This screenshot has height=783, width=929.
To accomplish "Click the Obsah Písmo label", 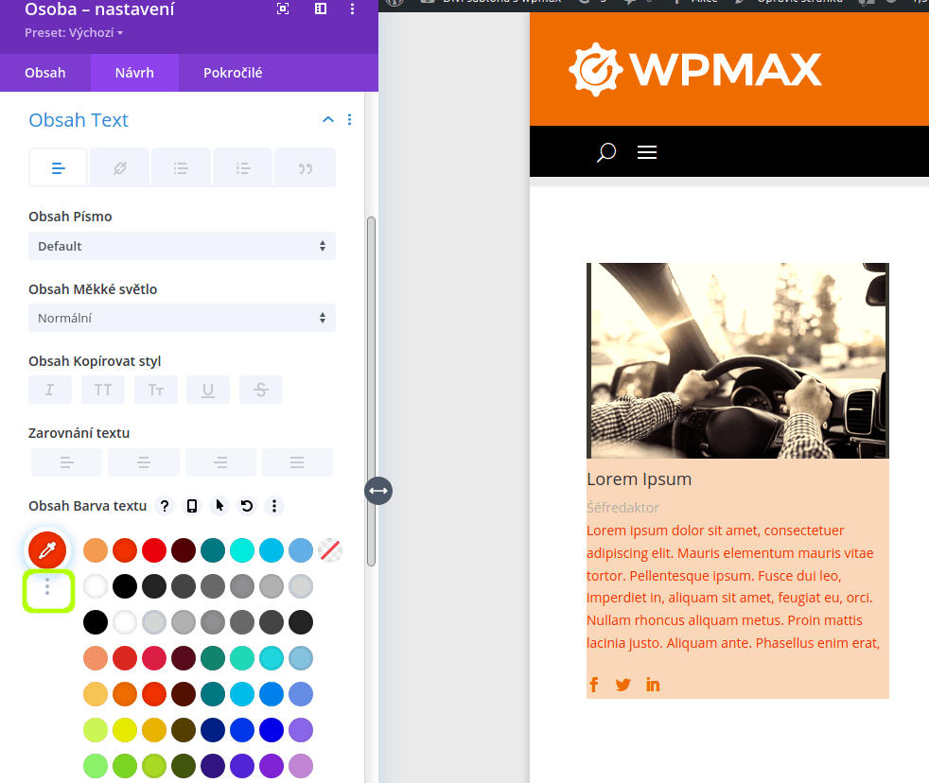I will pyautogui.click(x=70, y=217).
